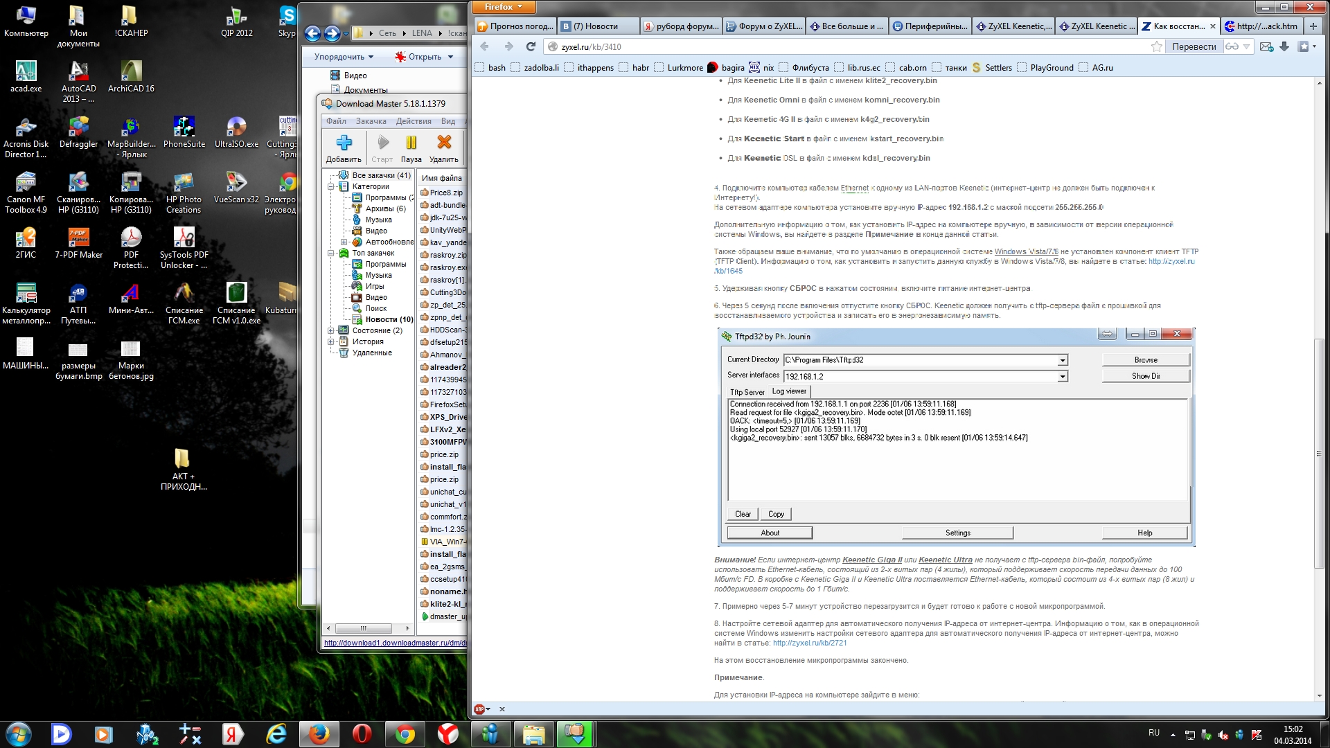1330x748 pixels.
Task: Select Архивы (6) category in tree
Action: (x=385, y=208)
